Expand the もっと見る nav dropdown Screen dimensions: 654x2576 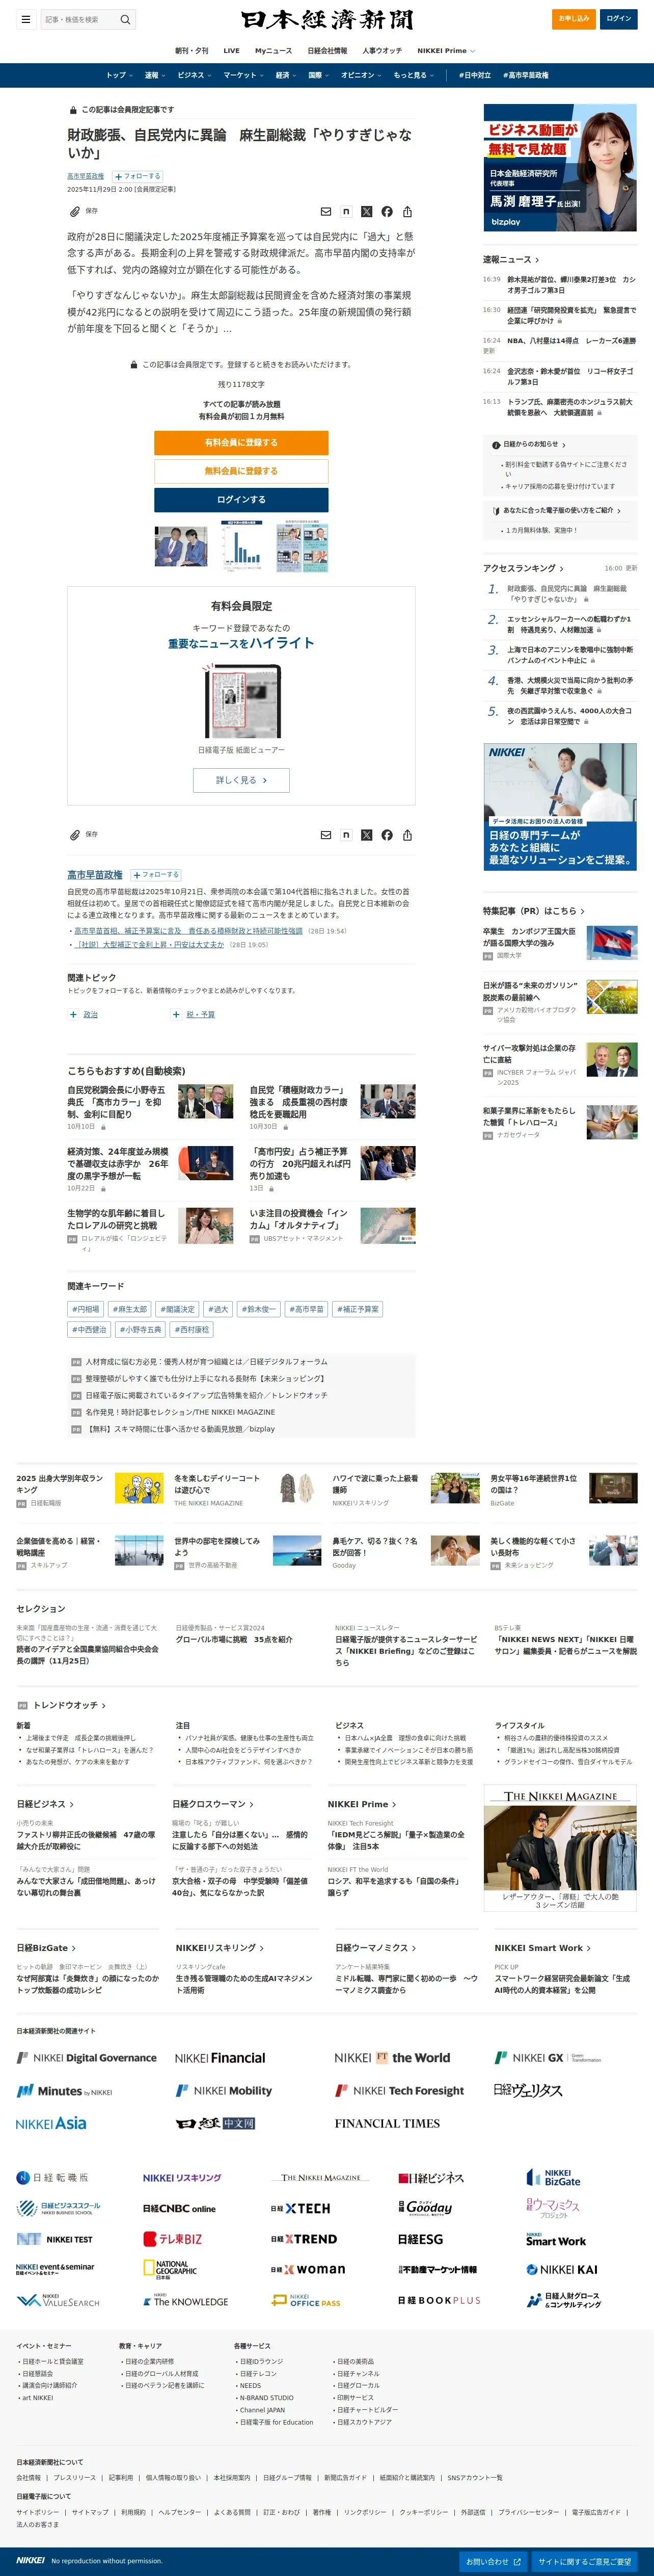point(414,75)
